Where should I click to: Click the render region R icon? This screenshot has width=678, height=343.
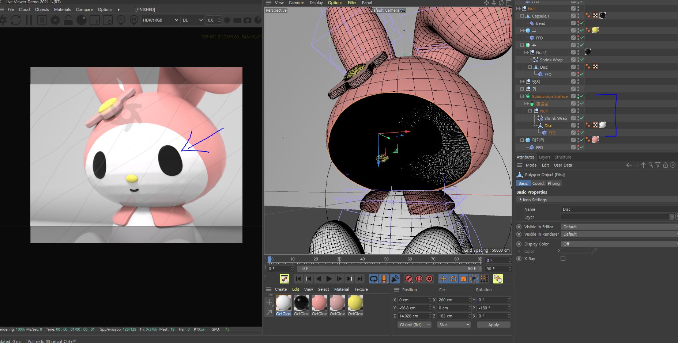[42, 20]
